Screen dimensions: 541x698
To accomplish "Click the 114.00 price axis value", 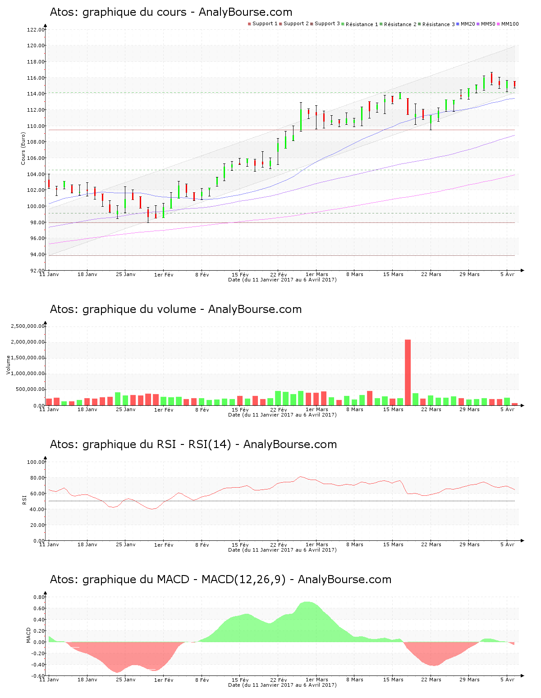I will [x=36, y=94].
